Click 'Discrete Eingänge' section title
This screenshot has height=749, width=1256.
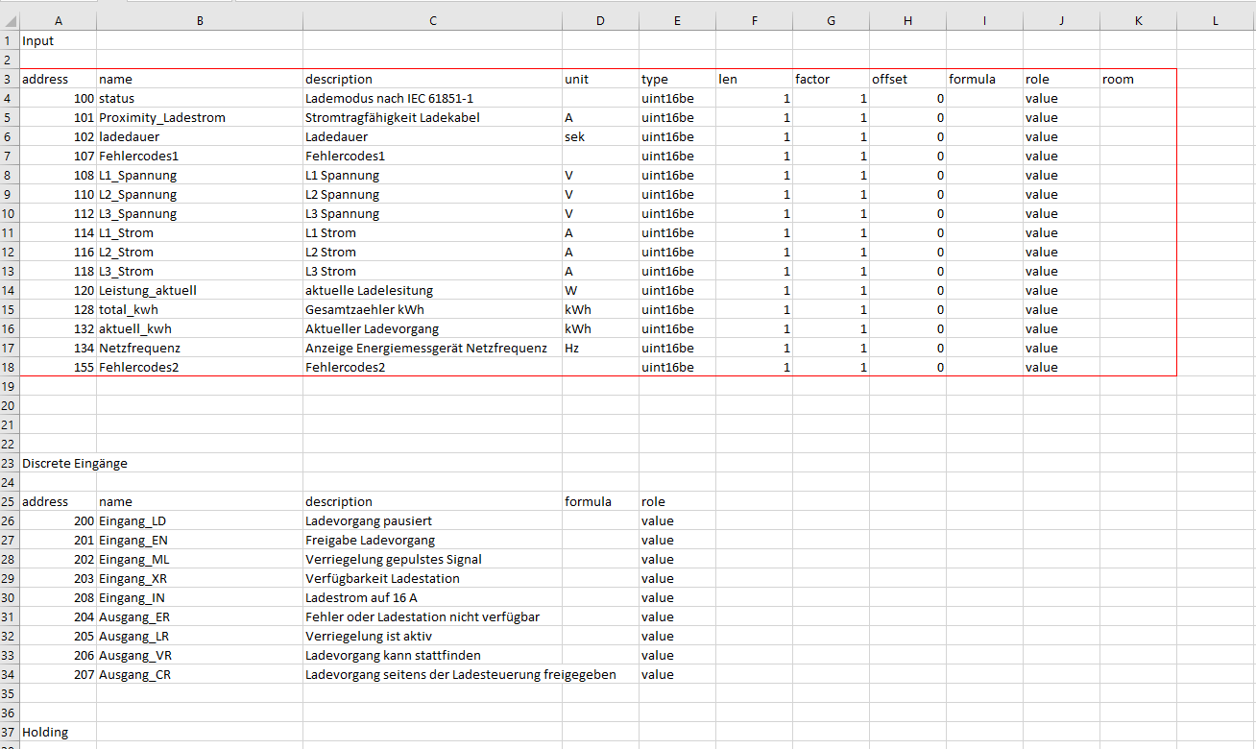coord(75,463)
